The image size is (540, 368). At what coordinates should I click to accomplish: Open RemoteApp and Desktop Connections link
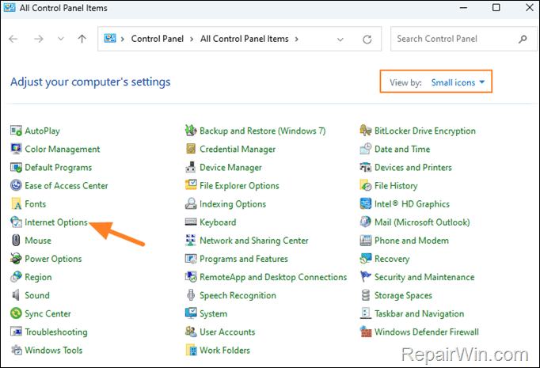[x=273, y=277]
